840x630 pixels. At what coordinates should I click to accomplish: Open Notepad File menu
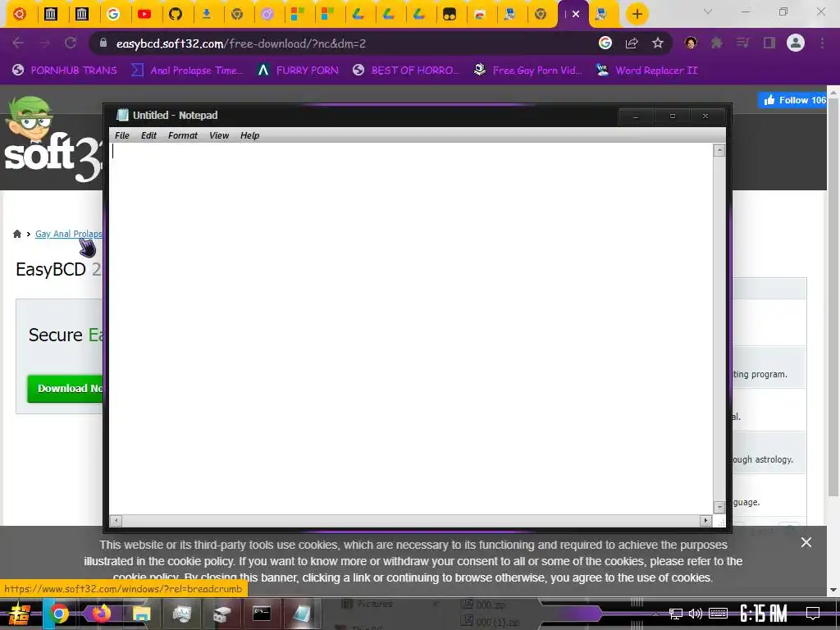coord(122,135)
